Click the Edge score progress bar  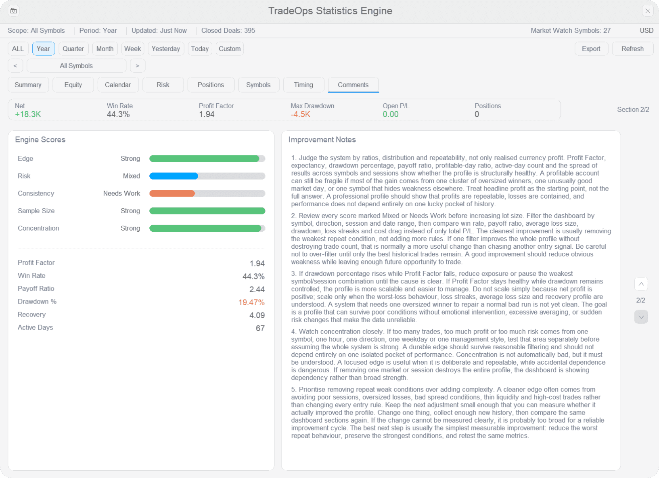(207, 159)
